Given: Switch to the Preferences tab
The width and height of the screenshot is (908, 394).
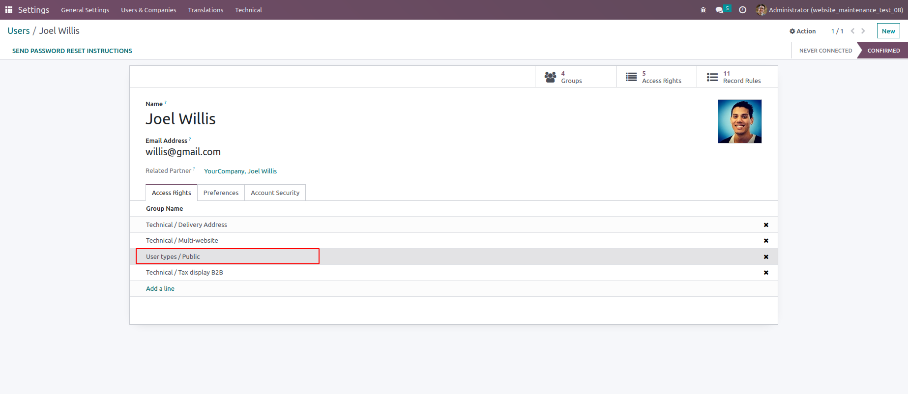Looking at the screenshot, I should coord(221,193).
